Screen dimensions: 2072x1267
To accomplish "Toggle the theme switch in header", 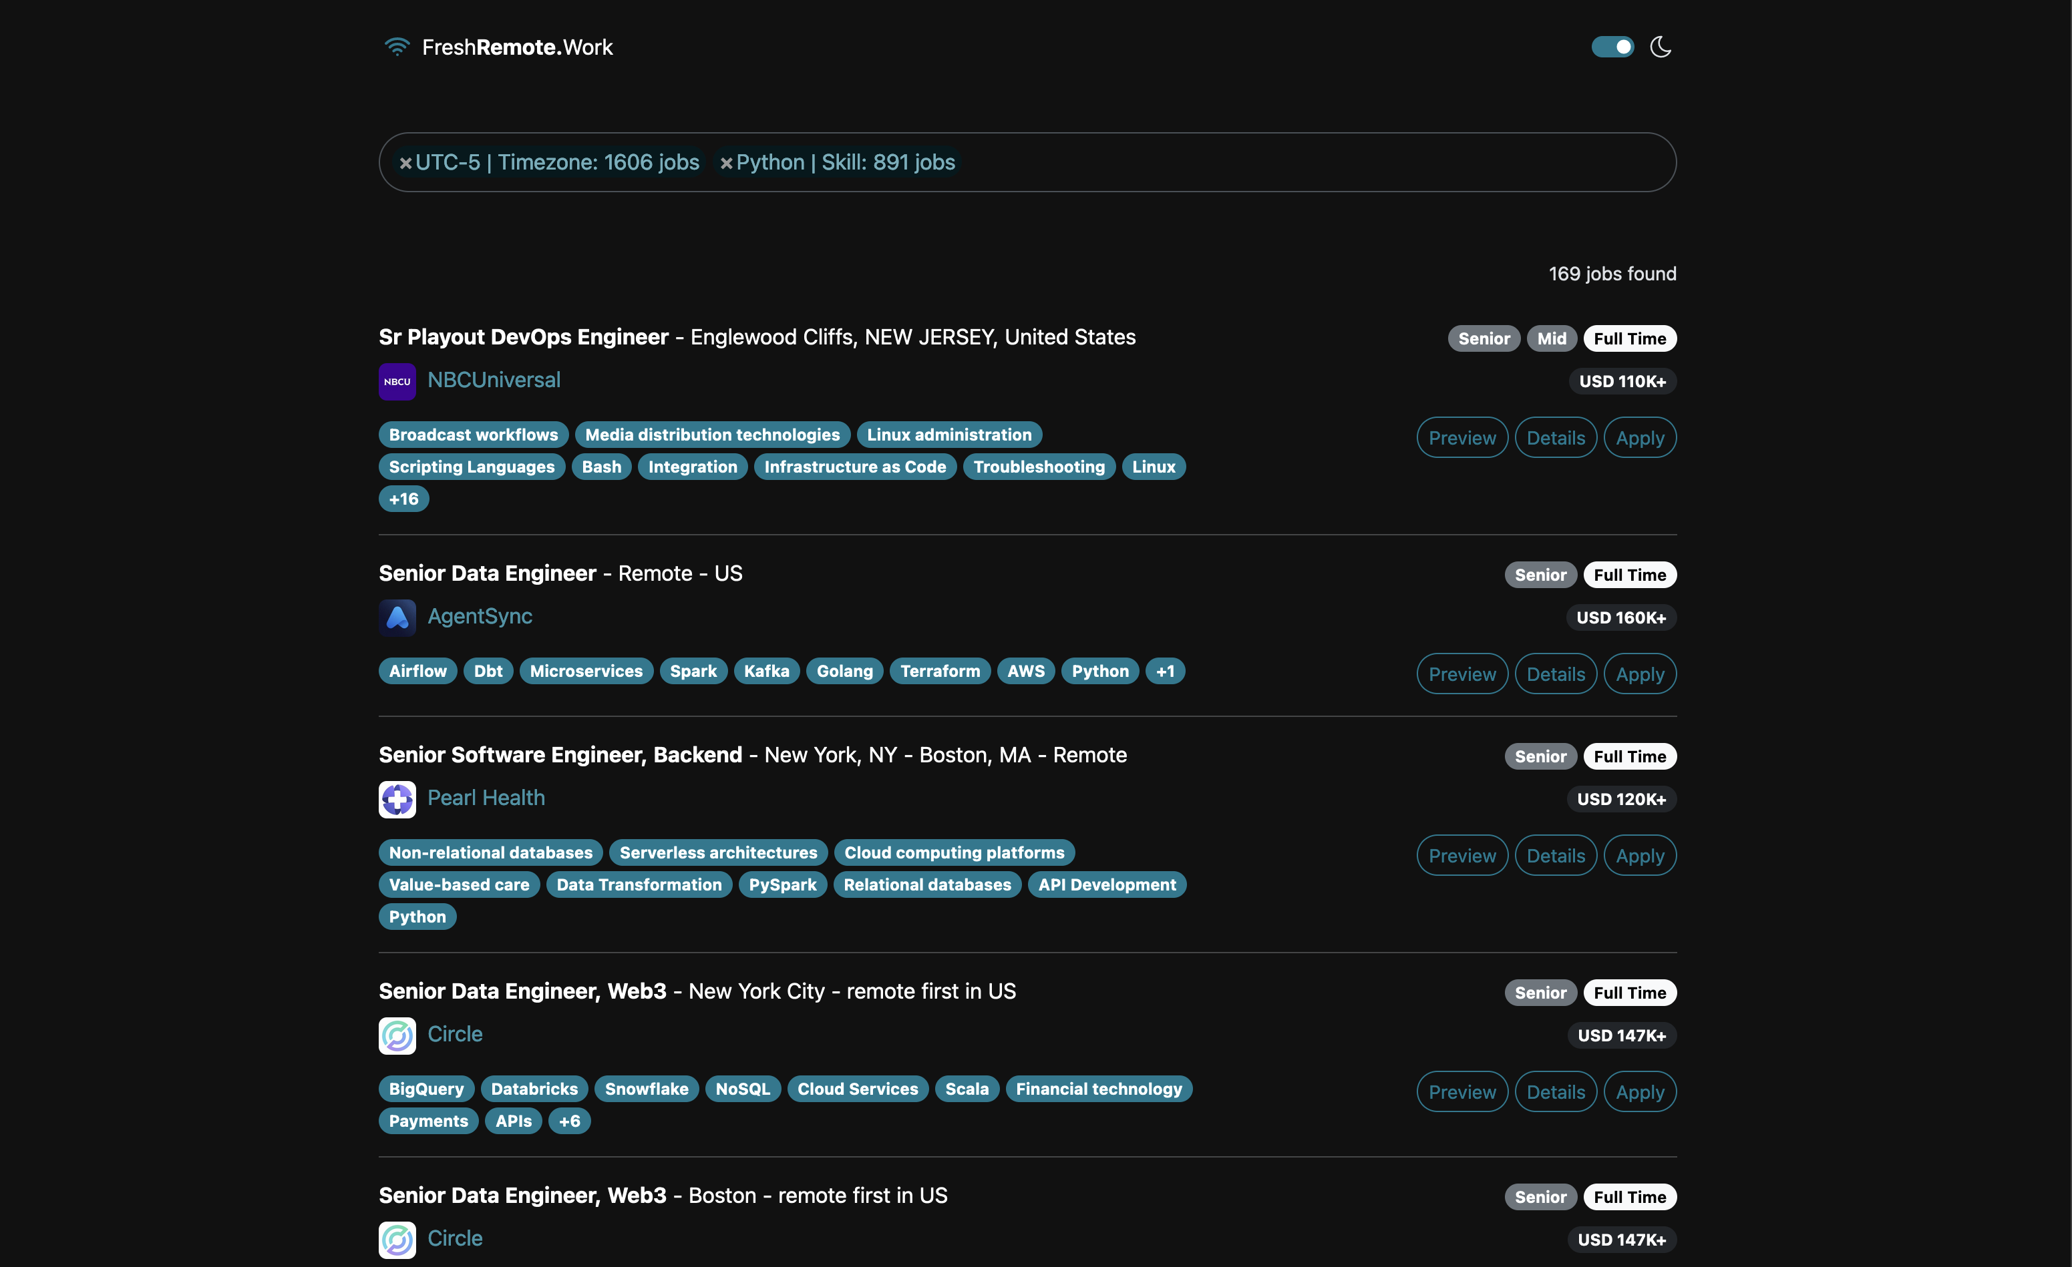I will pyautogui.click(x=1612, y=47).
